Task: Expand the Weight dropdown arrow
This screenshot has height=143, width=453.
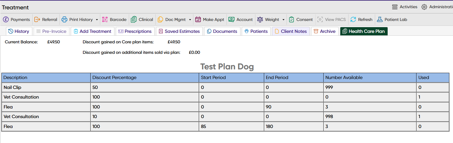Action: click(x=283, y=20)
